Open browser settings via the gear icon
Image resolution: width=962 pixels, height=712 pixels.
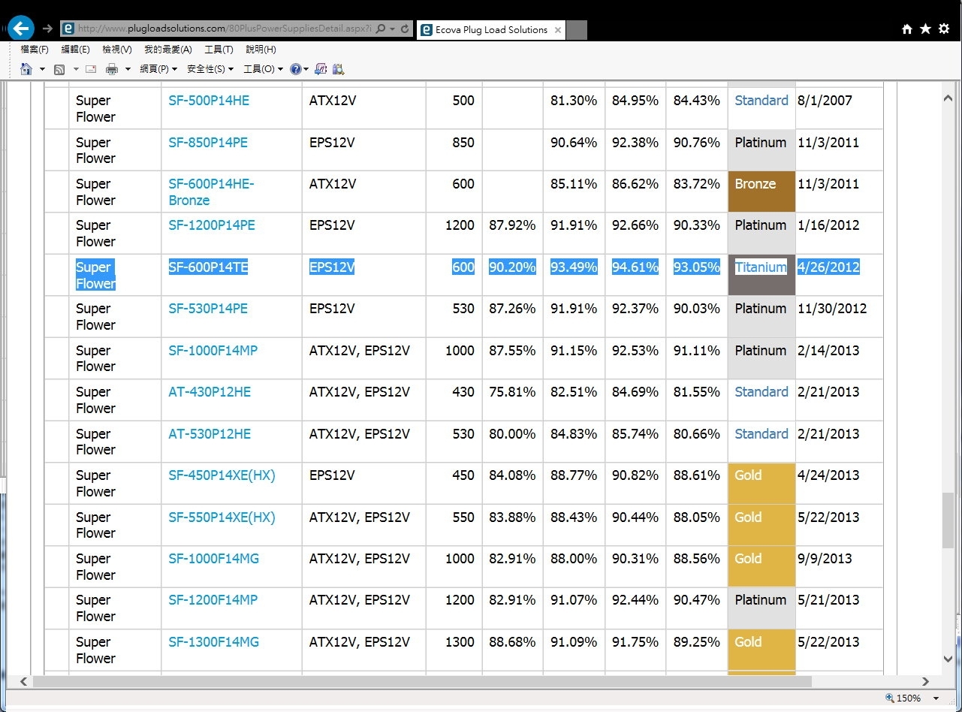(x=944, y=29)
